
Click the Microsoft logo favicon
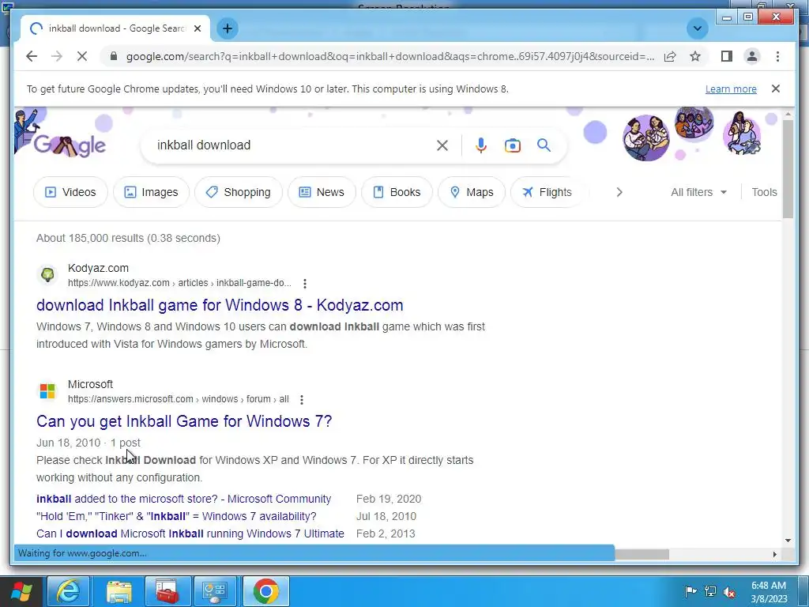click(47, 390)
